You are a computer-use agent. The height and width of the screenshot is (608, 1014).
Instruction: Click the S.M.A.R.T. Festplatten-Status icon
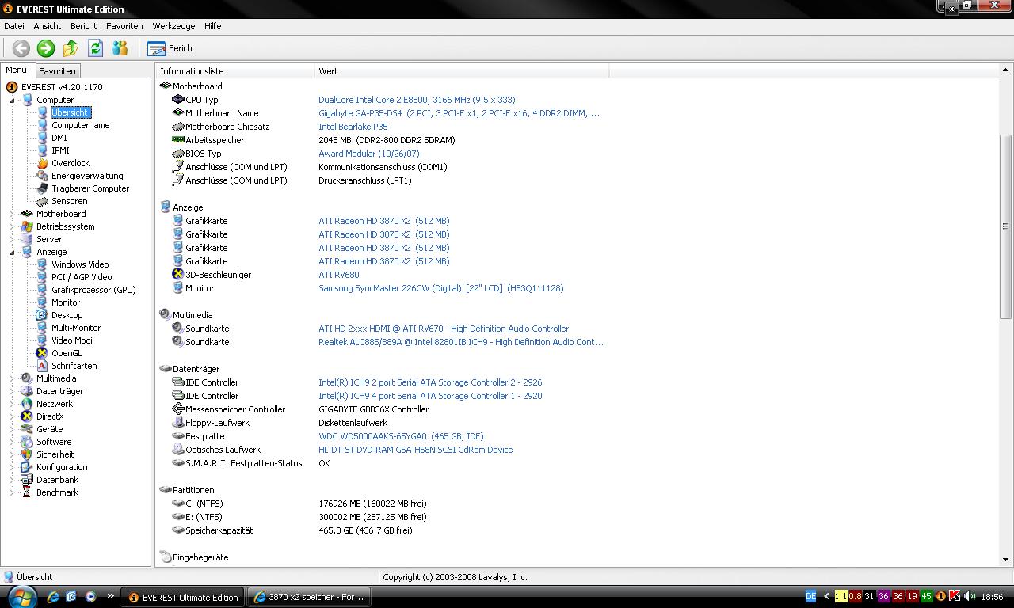pos(177,463)
